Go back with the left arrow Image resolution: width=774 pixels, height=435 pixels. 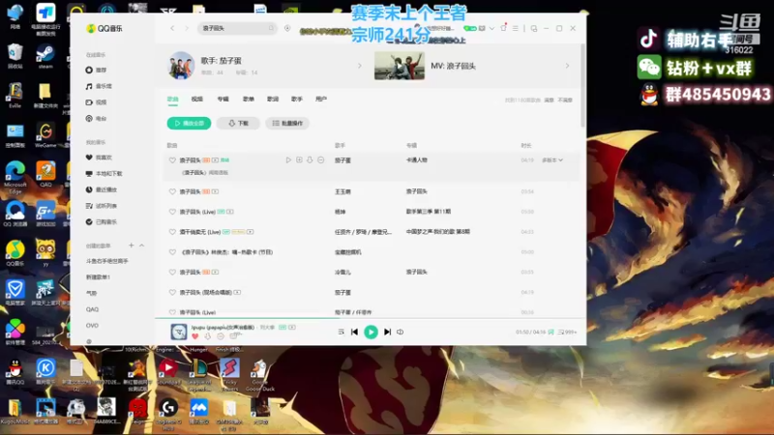(x=172, y=28)
